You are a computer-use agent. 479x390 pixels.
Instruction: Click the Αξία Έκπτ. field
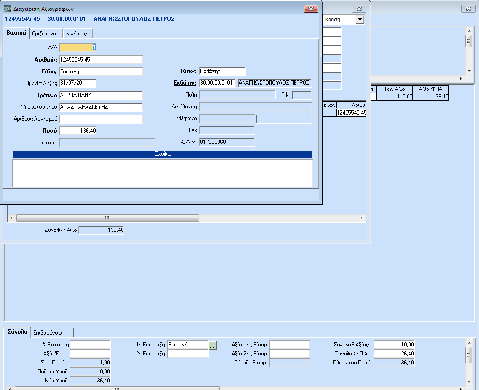[90, 354]
